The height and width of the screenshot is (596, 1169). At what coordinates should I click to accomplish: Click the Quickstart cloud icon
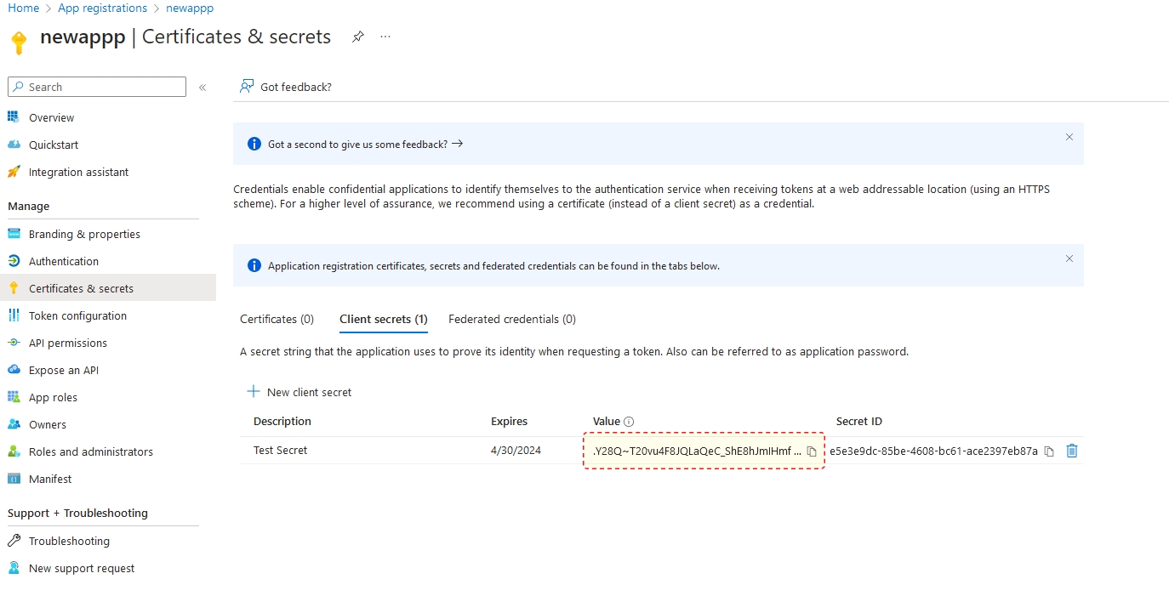pyautogui.click(x=14, y=145)
